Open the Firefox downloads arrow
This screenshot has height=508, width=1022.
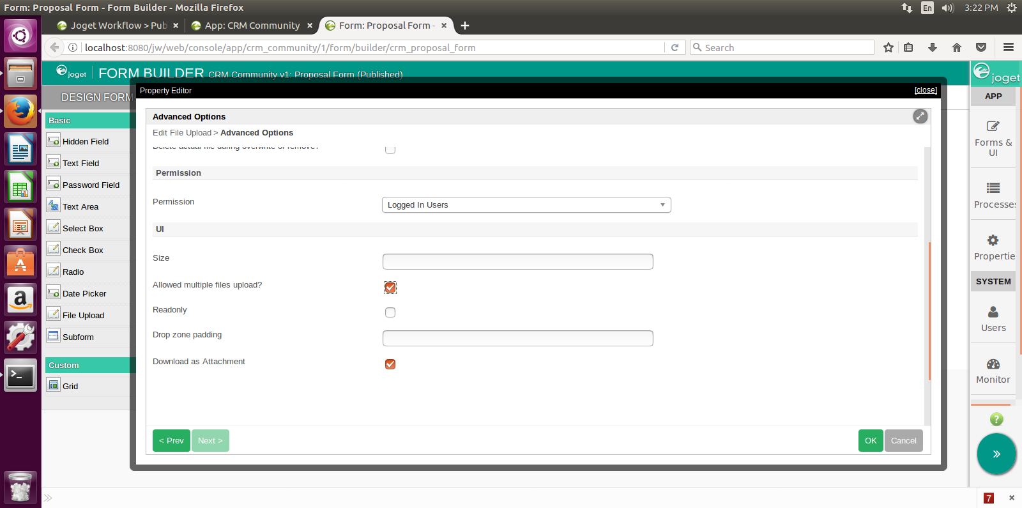[933, 47]
